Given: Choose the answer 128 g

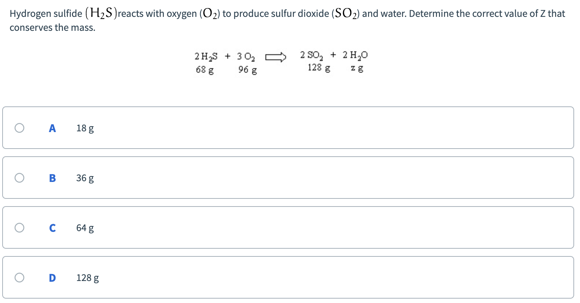Looking at the screenshot, I should click(87, 278).
